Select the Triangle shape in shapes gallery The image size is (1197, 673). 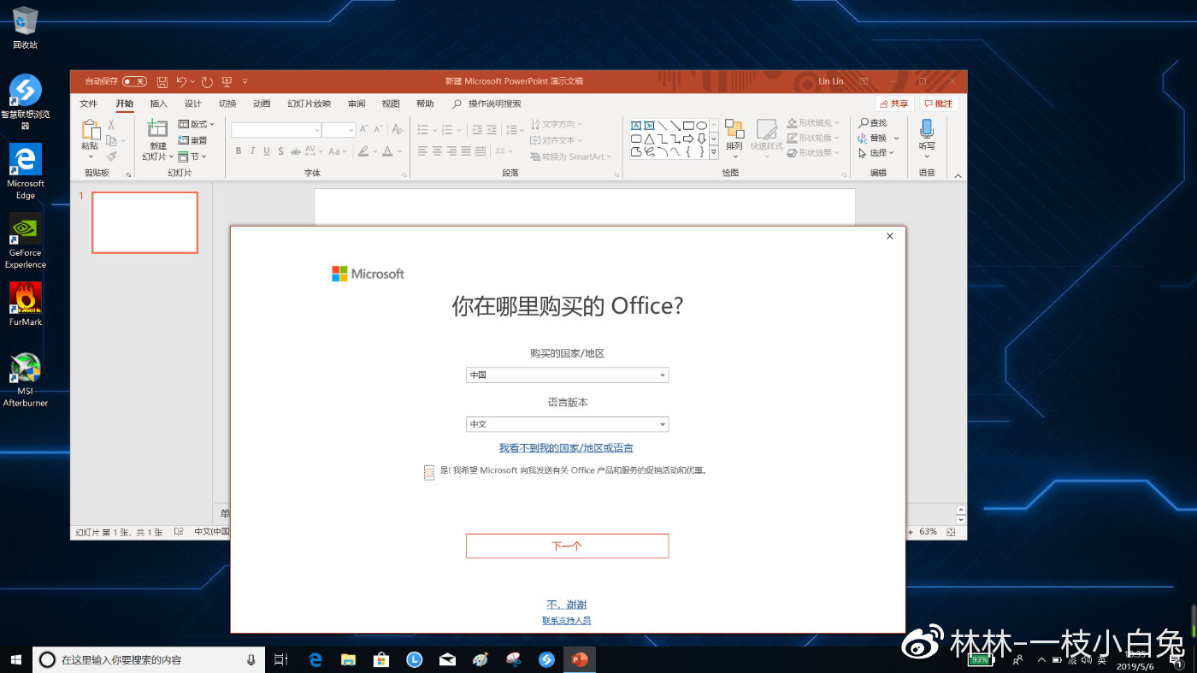tap(649, 139)
